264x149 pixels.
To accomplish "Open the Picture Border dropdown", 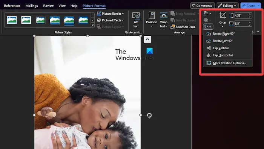I will (x=110, y=14).
